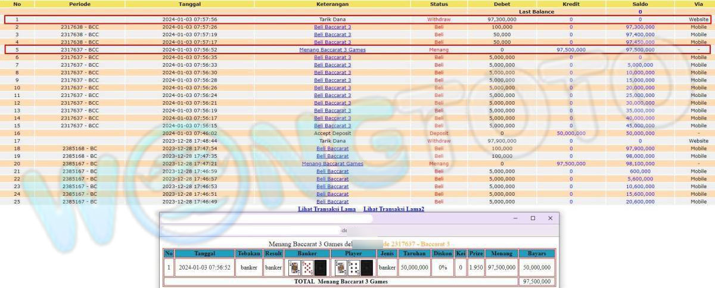This screenshot has width=715, height=288.
Task: Click the Player's first face card image
Action: (x=341, y=268)
